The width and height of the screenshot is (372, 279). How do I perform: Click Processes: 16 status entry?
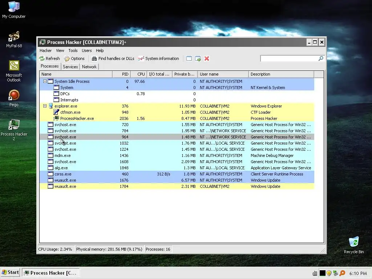158,249
